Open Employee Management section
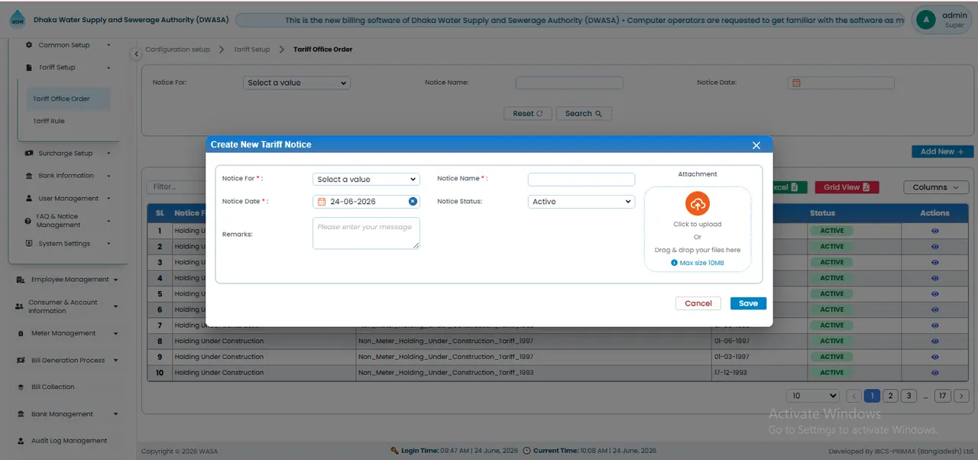 tap(67, 280)
